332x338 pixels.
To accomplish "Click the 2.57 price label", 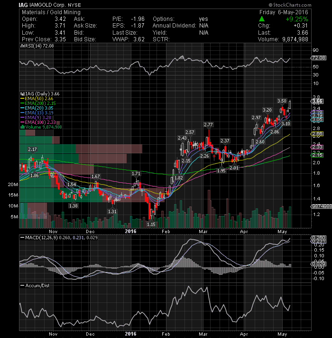I will tap(190, 132).
